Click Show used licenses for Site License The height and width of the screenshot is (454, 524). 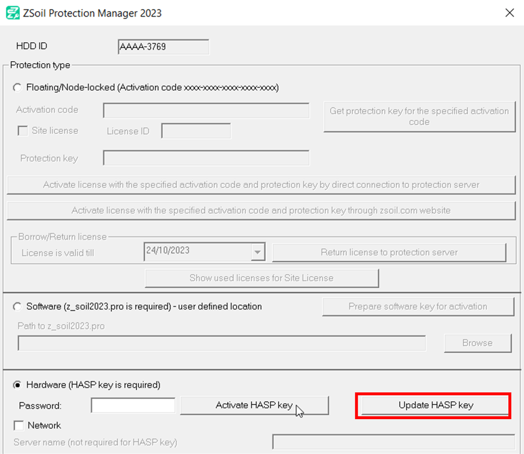click(262, 278)
